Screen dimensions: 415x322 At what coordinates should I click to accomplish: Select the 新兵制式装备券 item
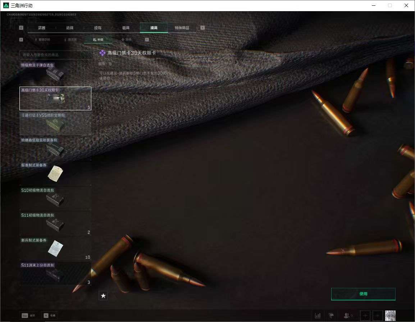pyautogui.click(x=55, y=248)
